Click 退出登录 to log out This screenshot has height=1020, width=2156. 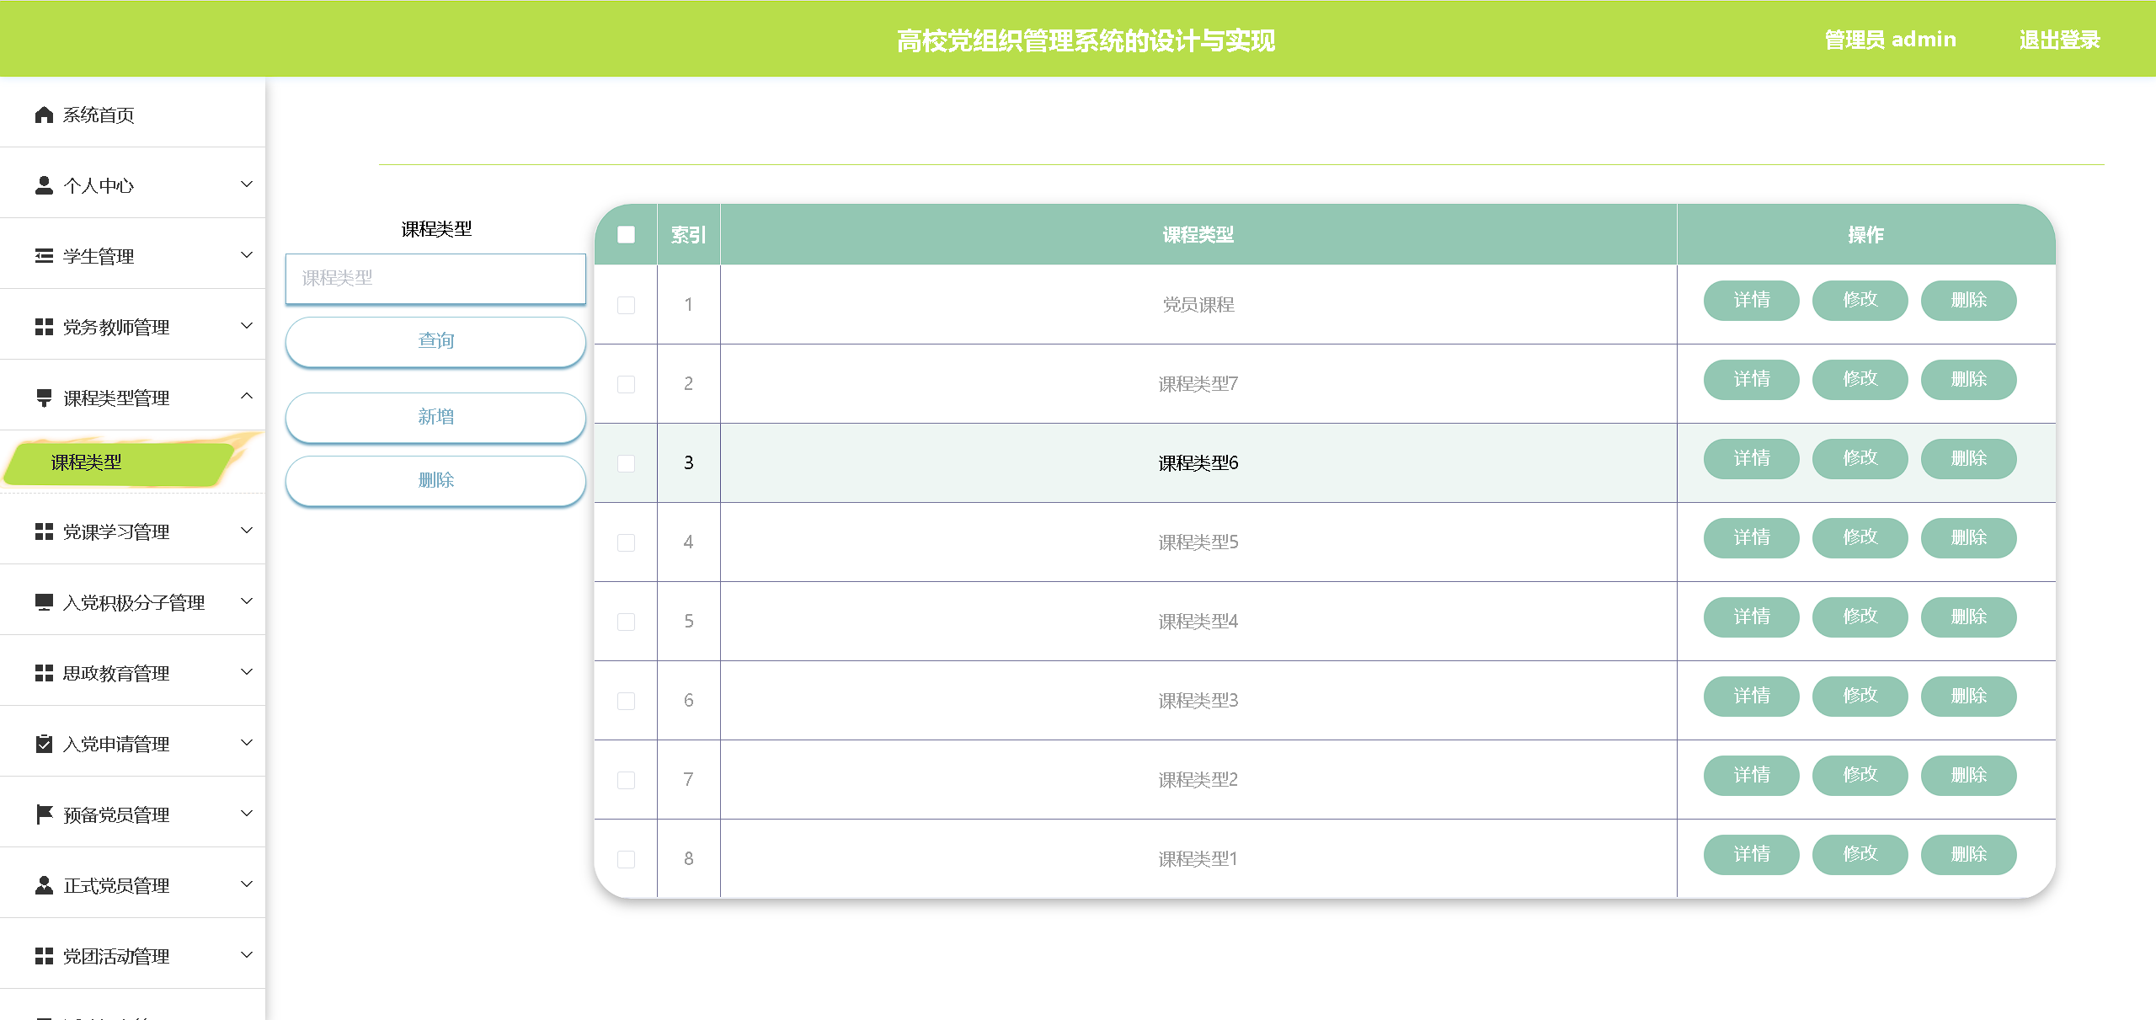pos(2059,40)
